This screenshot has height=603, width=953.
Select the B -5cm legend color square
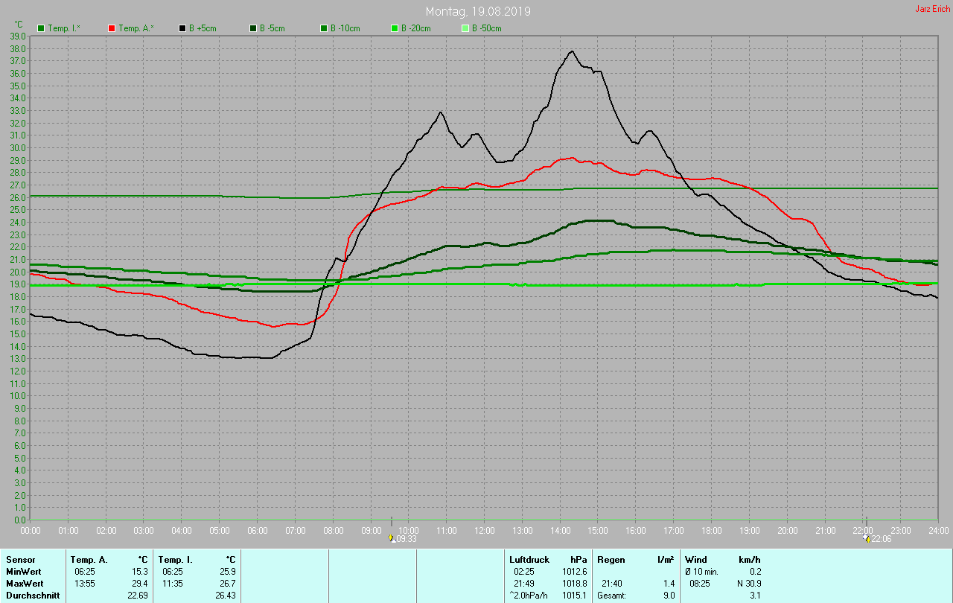(253, 28)
